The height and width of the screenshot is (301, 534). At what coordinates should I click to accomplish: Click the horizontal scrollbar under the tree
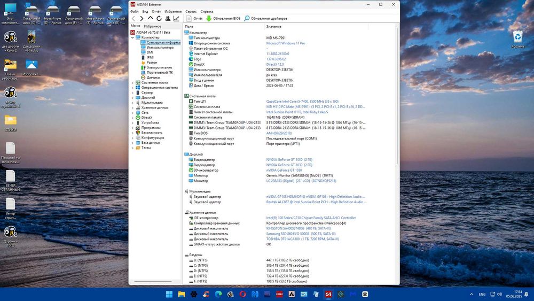pos(153,282)
